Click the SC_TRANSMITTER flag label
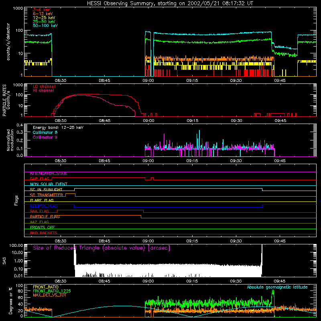Image resolution: width=321 pixels, height=321 pixels. (46, 195)
